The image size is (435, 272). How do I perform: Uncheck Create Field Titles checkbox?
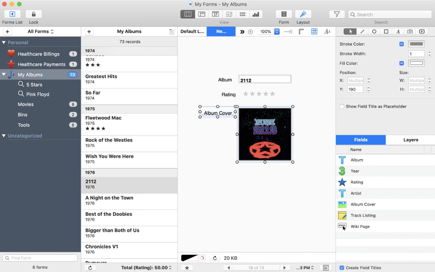point(342,268)
